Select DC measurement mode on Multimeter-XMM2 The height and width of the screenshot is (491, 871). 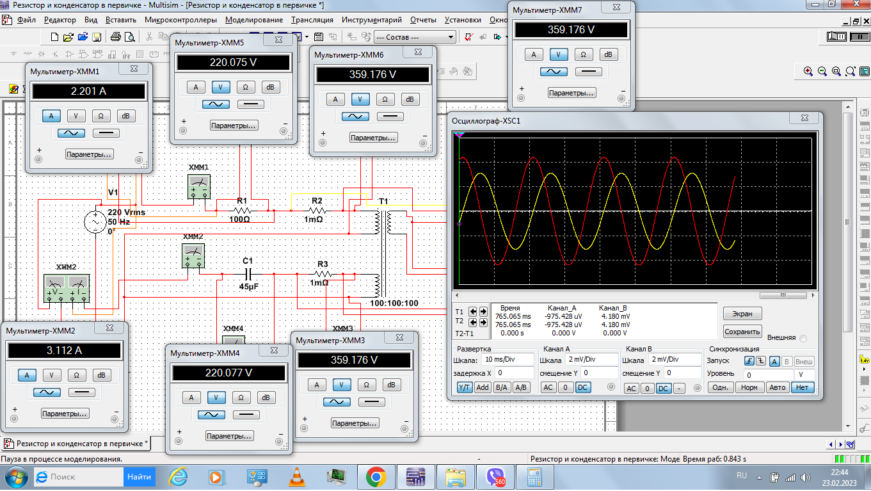click(82, 392)
